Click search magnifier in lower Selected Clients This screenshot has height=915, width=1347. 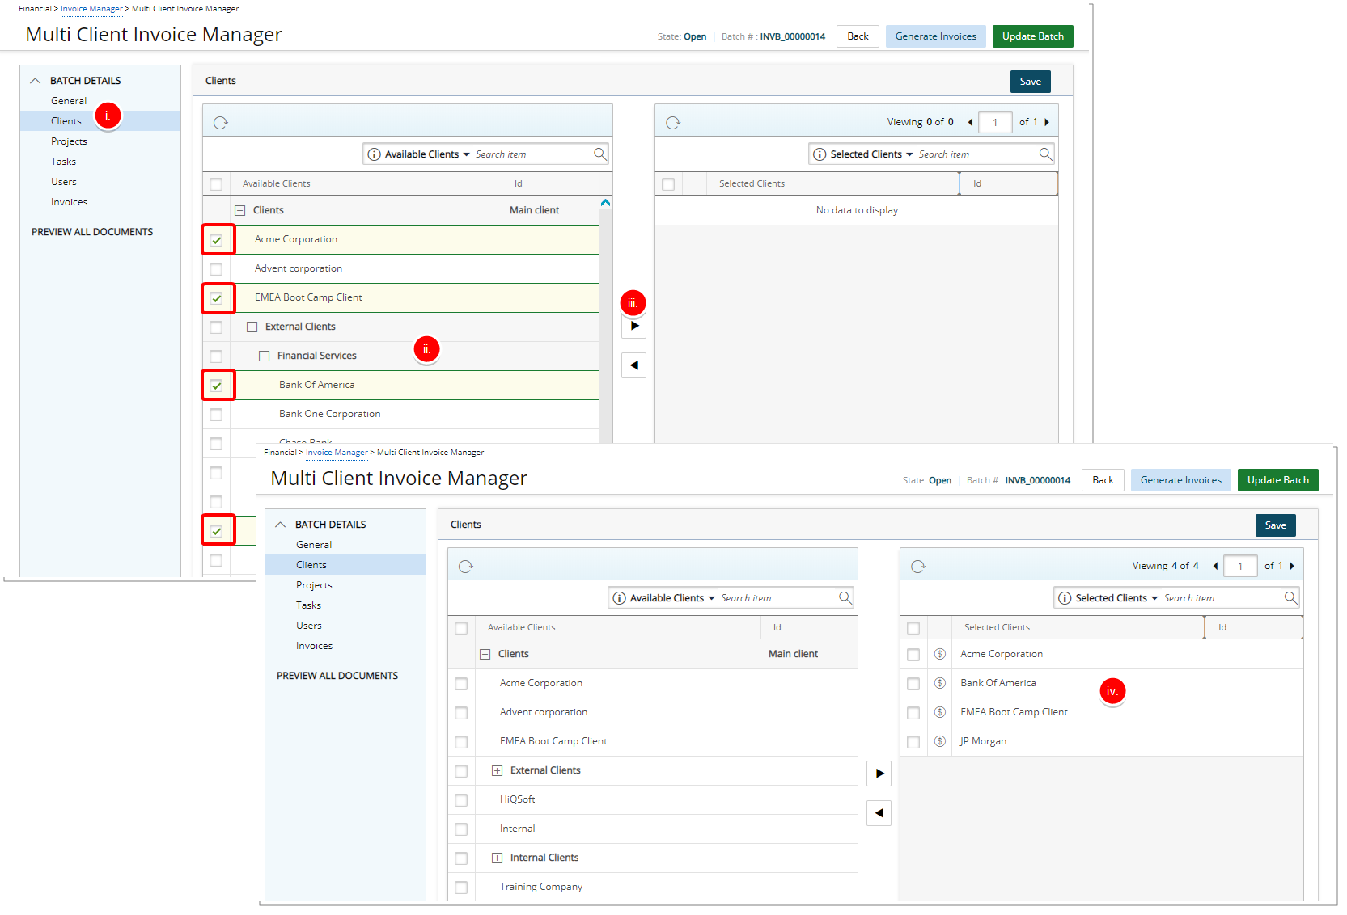point(1290,597)
